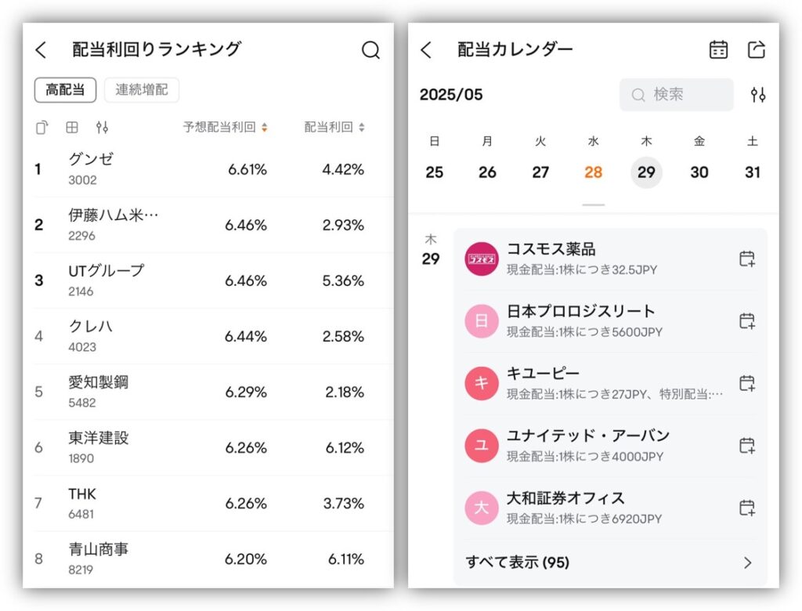Select the 連続増配 filter chip
Viewport: 802px width, 611px height.
pos(141,90)
